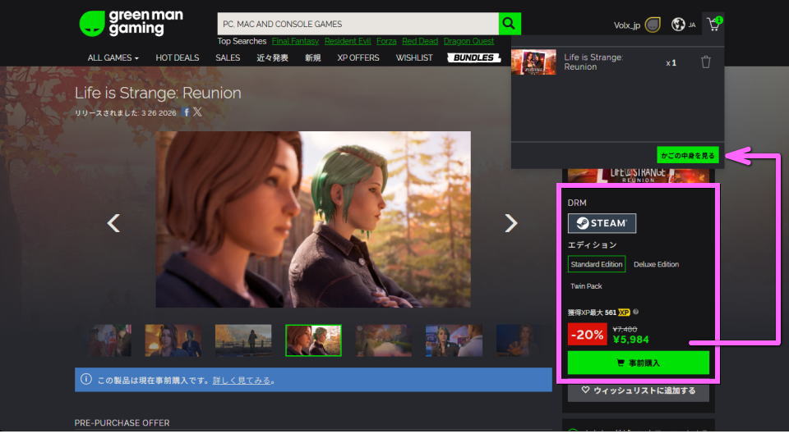This screenshot has width=789, height=443.
Task: Select the STEAM DRM option
Action: (x=602, y=223)
